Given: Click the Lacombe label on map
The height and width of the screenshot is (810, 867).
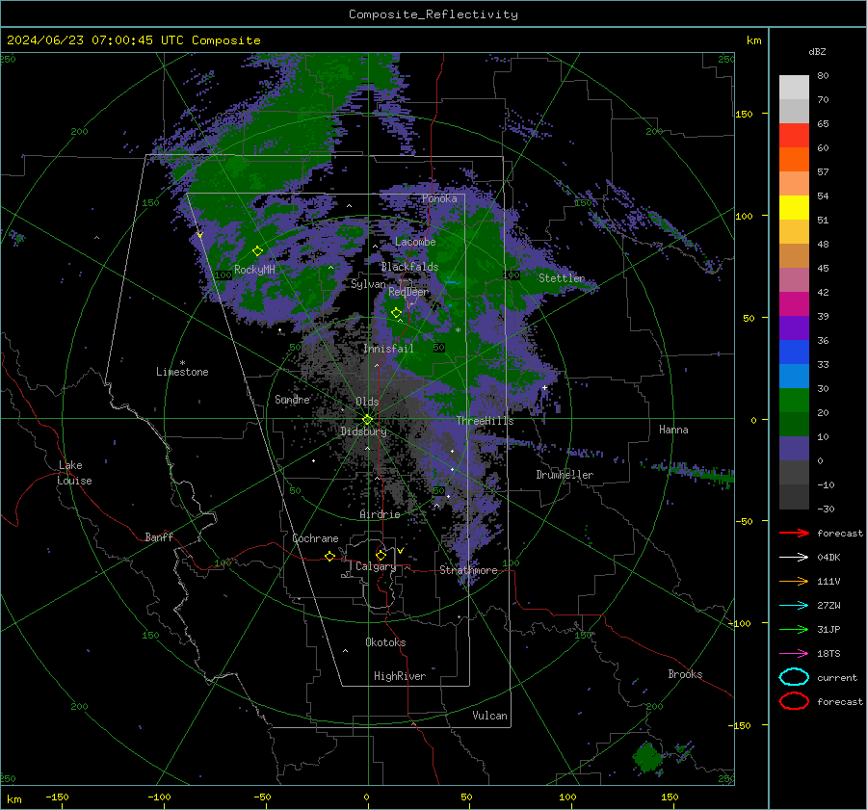Looking at the screenshot, I should pos(415,242).
